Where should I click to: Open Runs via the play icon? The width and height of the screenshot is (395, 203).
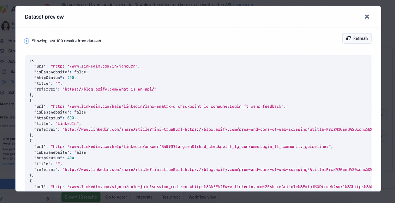pyautogui.click(x=4, y=82)
